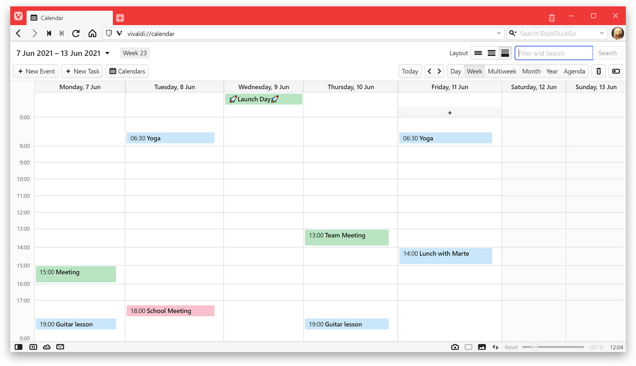This screenshot has width=636, height=366.
Task: Select the full layout icon
Action: point(505,53)
